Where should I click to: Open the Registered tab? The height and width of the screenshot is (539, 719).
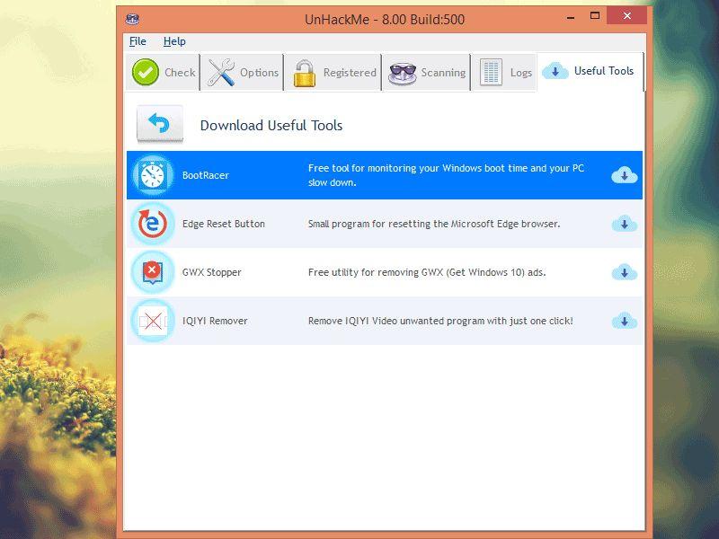[x=333, y=73]
